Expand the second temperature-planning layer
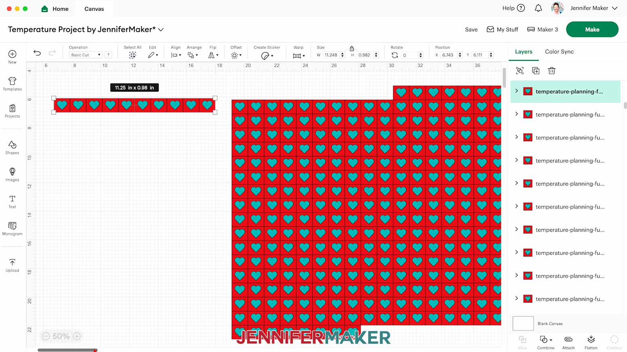This screenshot has width=627, height=352. pos(517,114)
